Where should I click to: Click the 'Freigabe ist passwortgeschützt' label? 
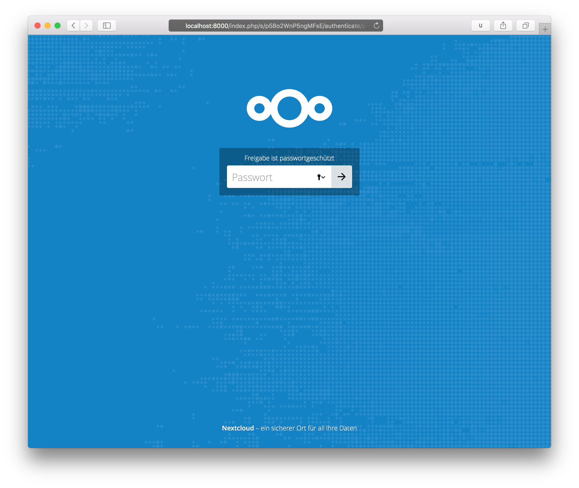(289, 158)
